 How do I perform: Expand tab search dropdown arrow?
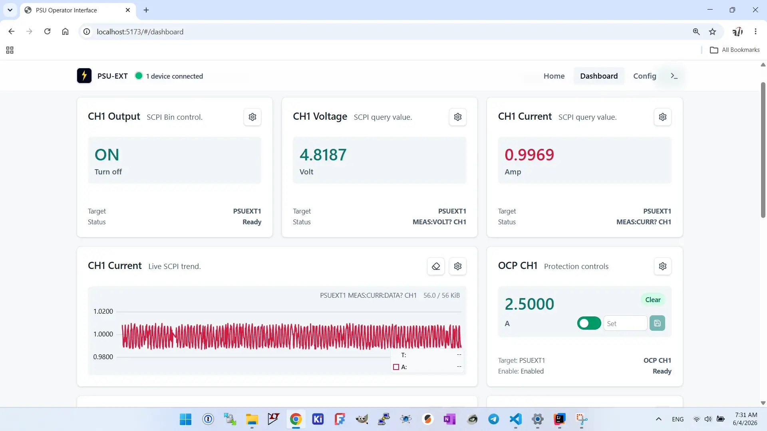click(x=10, y=10)
